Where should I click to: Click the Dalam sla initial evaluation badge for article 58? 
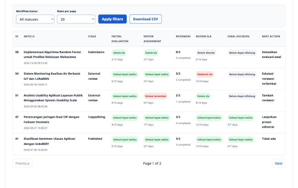pos(119,53)
